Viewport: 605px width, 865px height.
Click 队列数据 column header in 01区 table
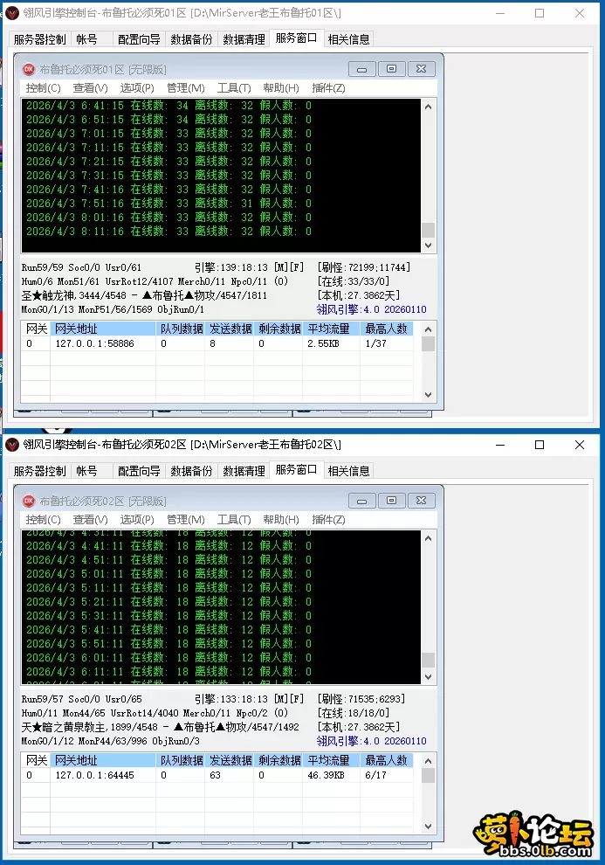click(x=180, y=329)
